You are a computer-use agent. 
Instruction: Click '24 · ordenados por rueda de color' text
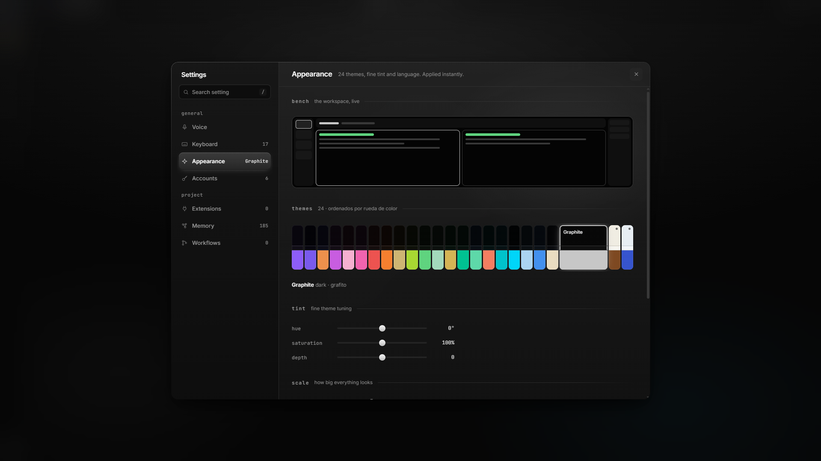pos(357,208)
